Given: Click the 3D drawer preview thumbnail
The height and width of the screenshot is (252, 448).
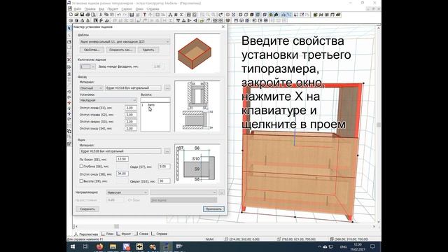Looking at the screenshot, I should pos(197,53).
